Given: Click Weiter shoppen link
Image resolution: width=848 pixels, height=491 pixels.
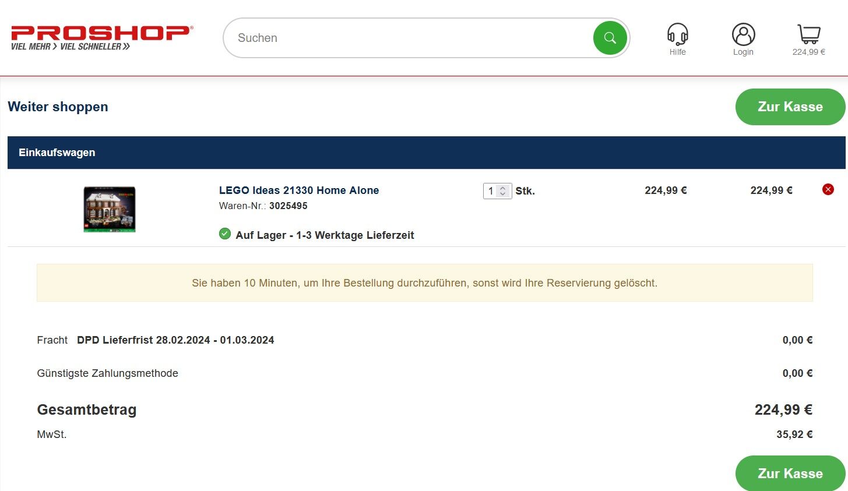Looking at the screenshot, I should coord(58,107).
